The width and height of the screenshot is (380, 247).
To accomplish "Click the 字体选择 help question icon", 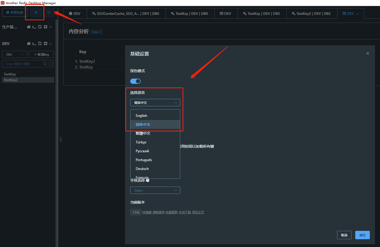I will click(148, 180).
